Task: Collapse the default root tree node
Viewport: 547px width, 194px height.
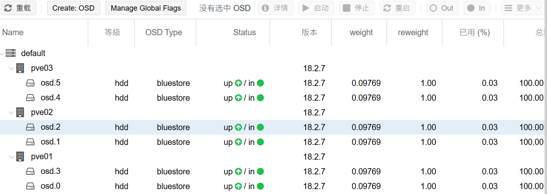Action: (3, 53)
